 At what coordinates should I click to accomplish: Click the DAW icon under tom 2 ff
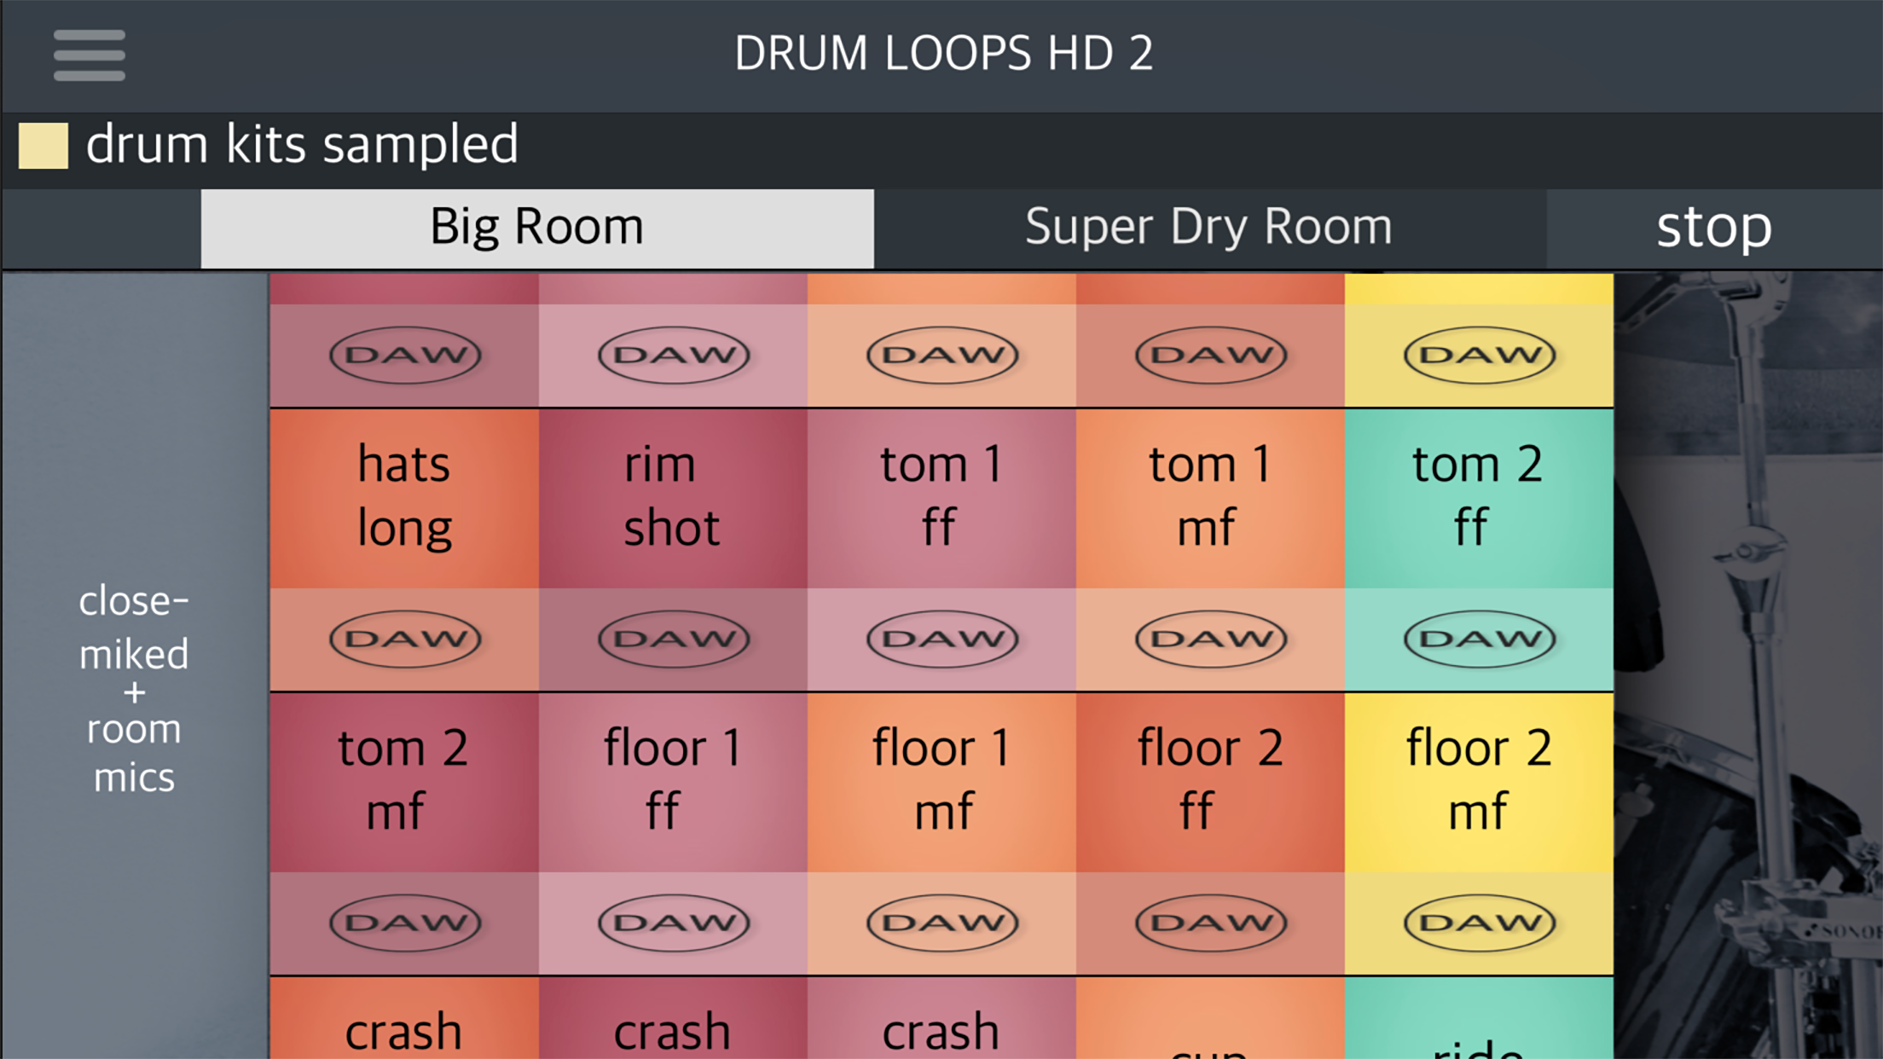1480,639
